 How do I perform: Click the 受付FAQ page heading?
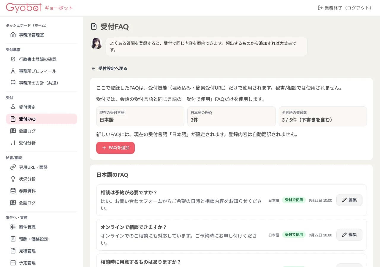pos(115,27)
